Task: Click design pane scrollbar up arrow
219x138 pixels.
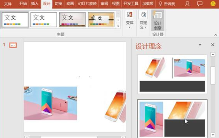Action: point(213,54)
